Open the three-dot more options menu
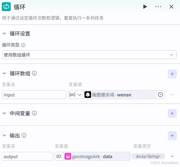 click(x=158, y=7)
